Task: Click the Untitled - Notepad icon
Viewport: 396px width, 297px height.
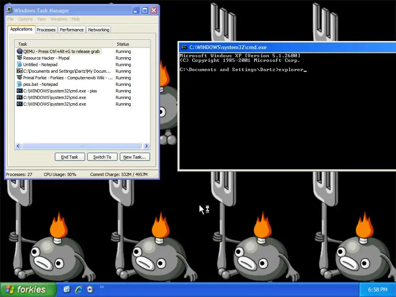Action: click(x=20, y=65)
